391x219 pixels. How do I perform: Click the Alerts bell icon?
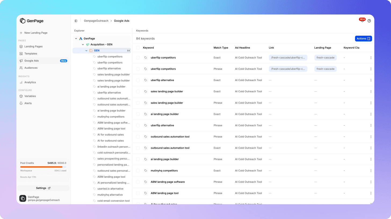(21, 103)
